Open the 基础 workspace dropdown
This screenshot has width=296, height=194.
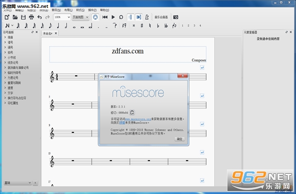(x=18, y=183)
